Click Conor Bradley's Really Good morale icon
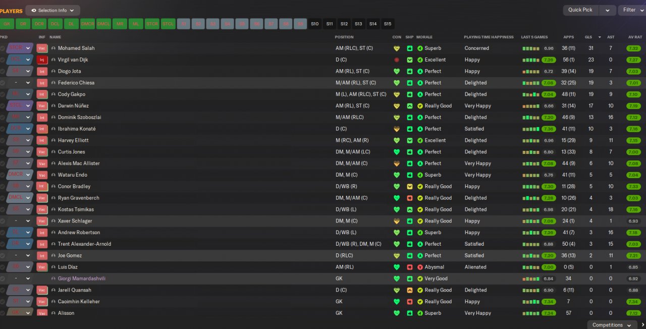Image resolution: width=646 pixels, height=329 pixels. click(420, 187)
